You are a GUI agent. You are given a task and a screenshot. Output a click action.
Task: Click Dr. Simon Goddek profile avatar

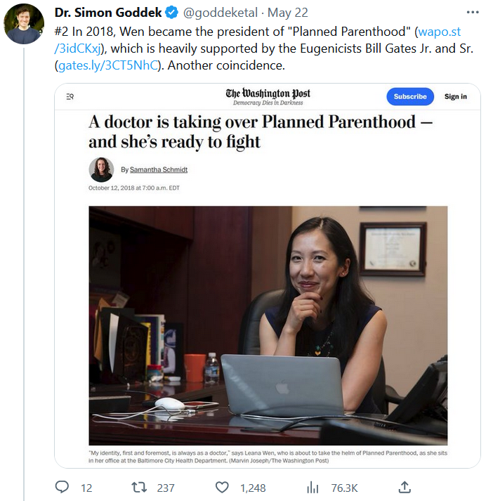pyautogui.click(x=23, y=23)
